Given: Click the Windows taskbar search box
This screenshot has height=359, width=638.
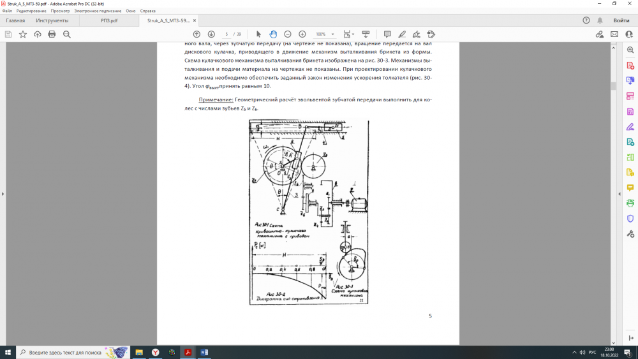Looking at the screenshot, I should [73, 353].
